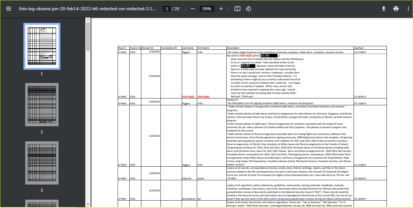Click the sidebar scrollbar down arrow
The width and height of the screenshot is (413, 208).
pos(88,204)
